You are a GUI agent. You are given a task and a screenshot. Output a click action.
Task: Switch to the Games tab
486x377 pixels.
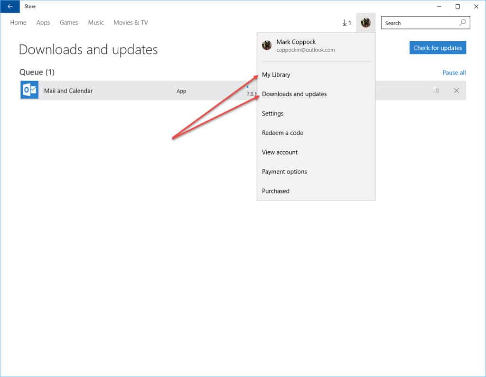pos(69,23)
